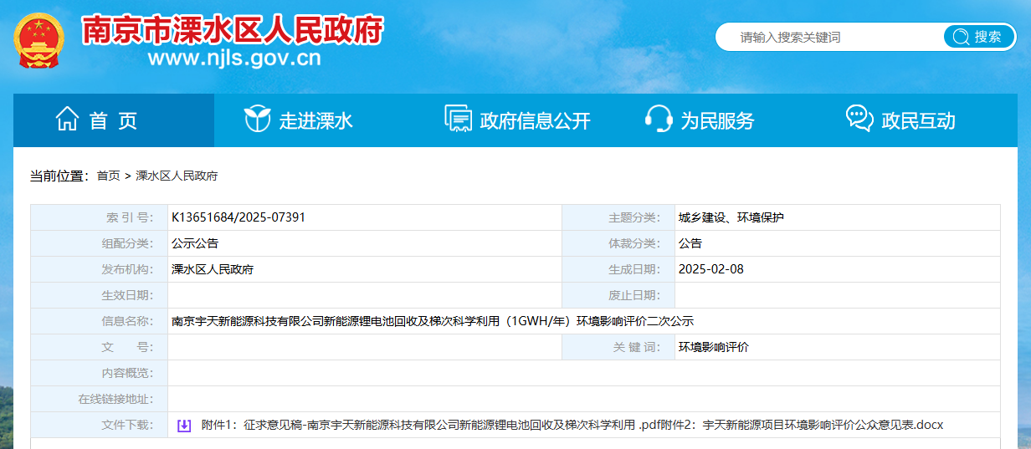Click the magnifier icon in search button
This screenshot has width=1031, height=449.
pyautogui.click(x=961, y=37)
